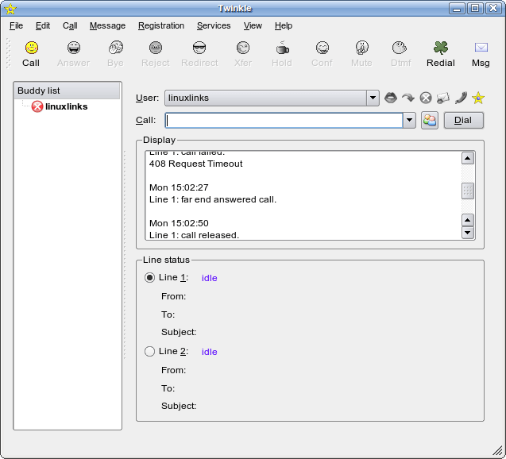Click the Xfer transfer icon

[x=243, y=48]
